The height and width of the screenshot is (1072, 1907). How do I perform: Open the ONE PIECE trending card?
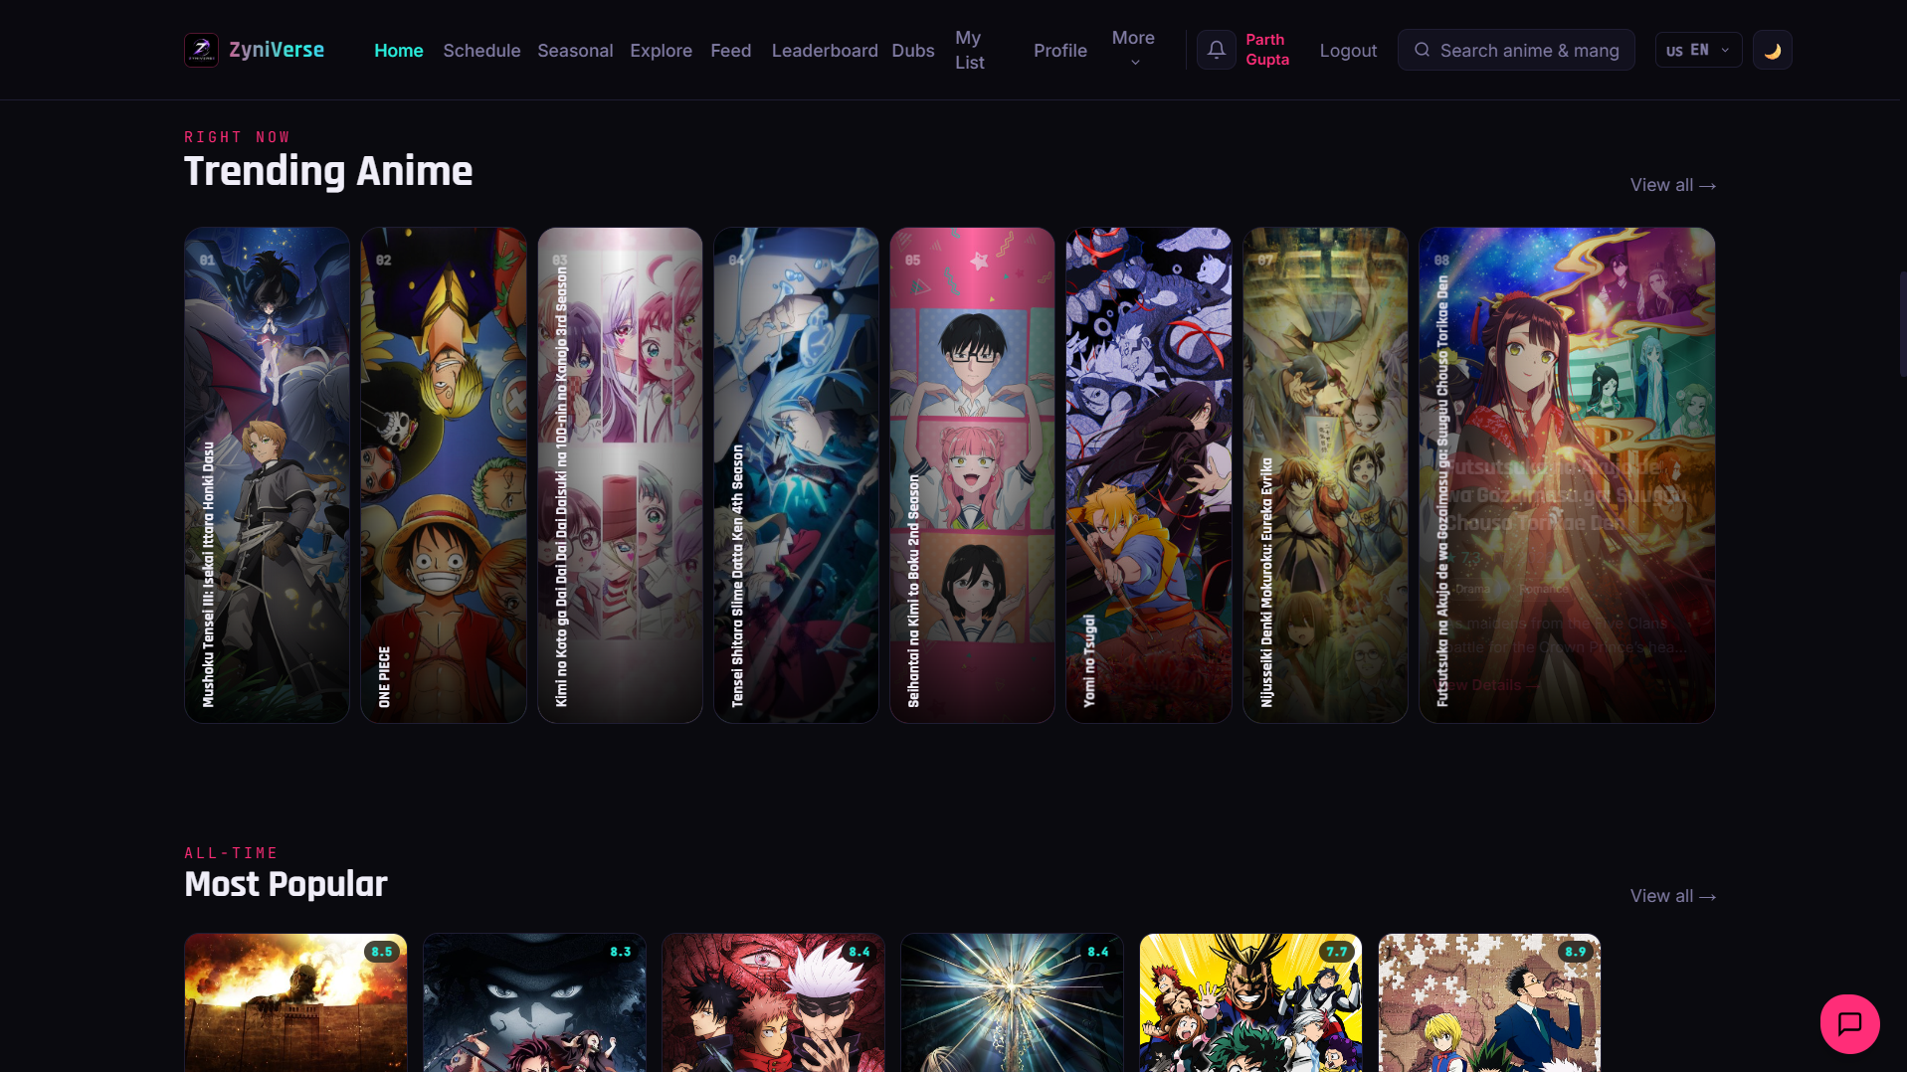coord(444,474)
